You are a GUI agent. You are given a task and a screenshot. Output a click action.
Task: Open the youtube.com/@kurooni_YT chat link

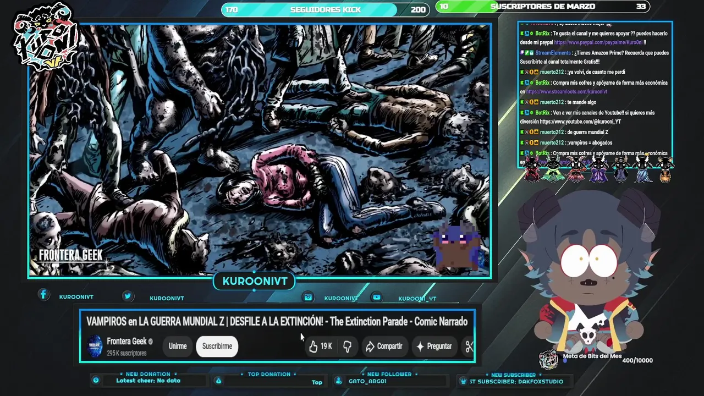click(580, 122)
